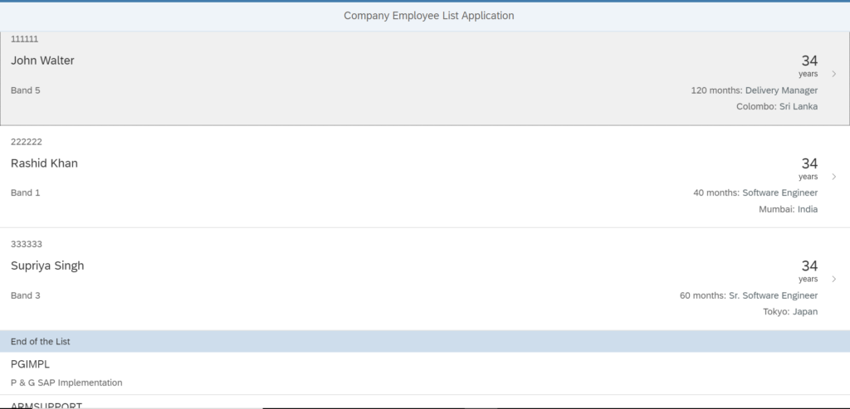The image size is (850, 409).
Task: Click the End of the List footer
Action: click(425, 341)
